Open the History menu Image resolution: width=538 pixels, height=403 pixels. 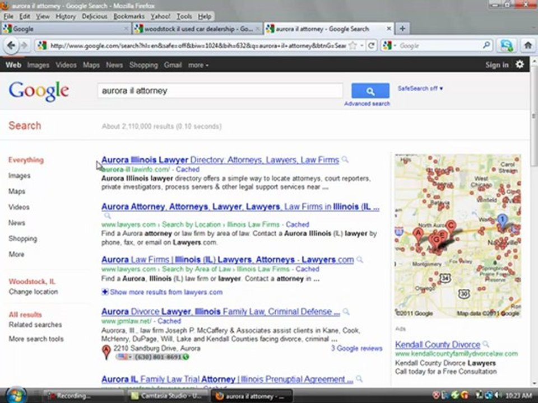66,16
